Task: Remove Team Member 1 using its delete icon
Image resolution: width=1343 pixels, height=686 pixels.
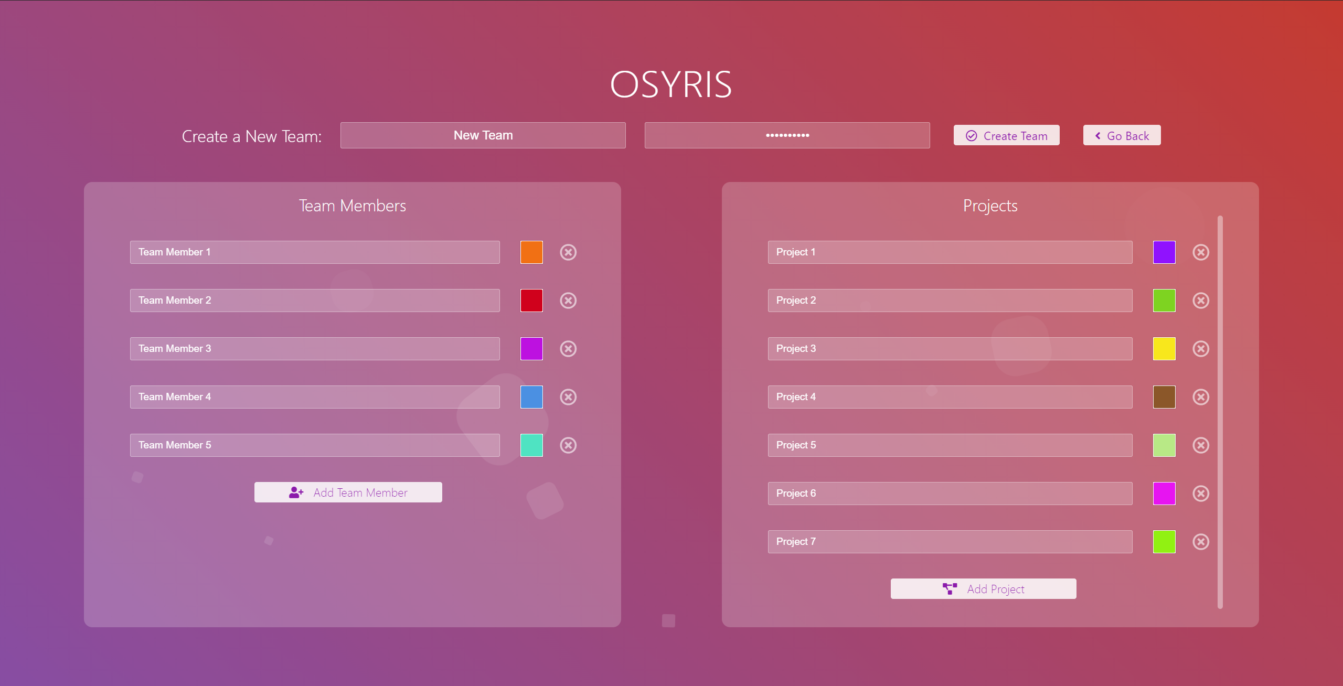Action: (x=568, y=252)
